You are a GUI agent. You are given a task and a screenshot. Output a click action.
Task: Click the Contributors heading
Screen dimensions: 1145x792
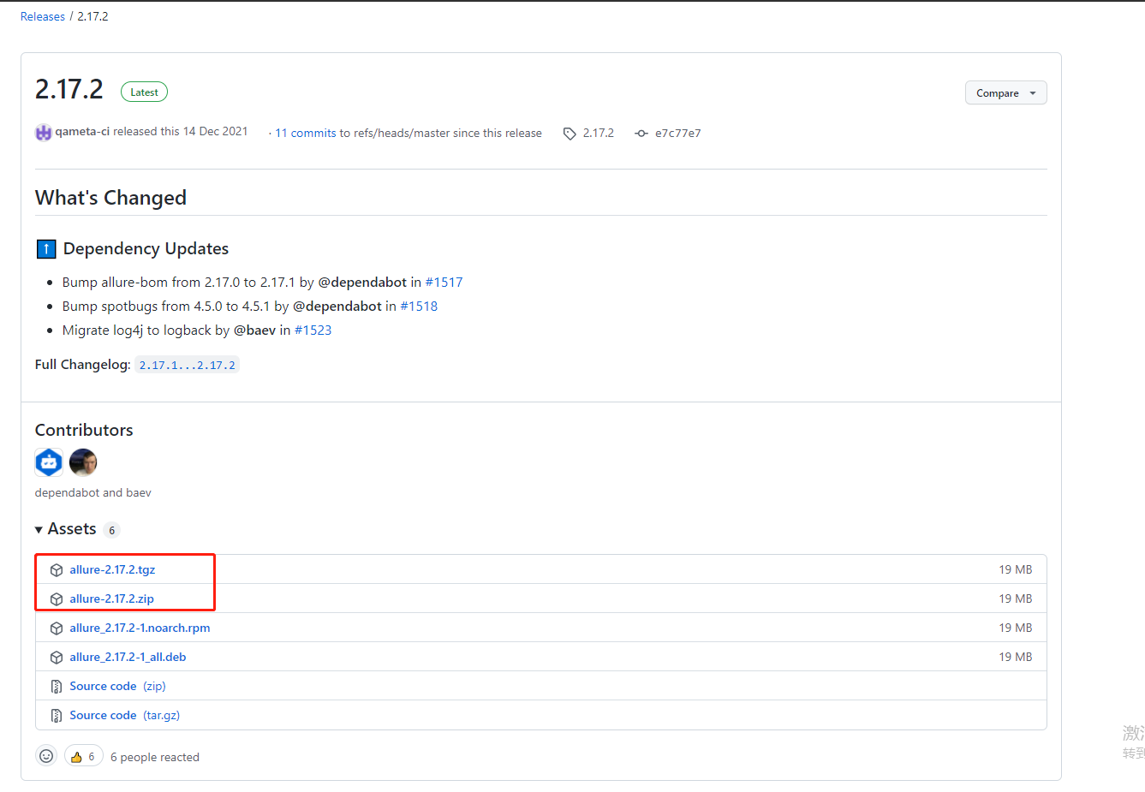pyautogui.click(x=84, y=430)
